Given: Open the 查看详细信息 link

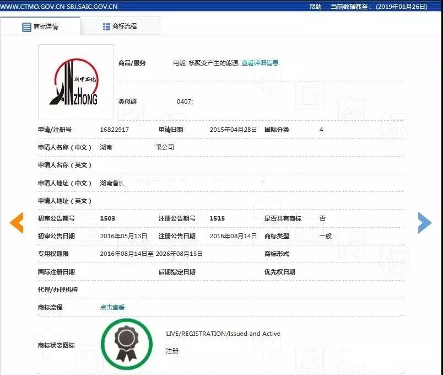Looking at the screenshot, I should 260,63.
